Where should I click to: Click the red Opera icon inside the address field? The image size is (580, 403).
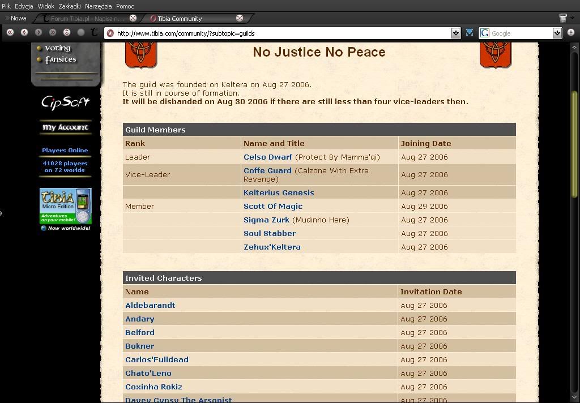tap(110, 33)
